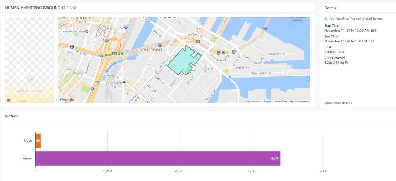
Task: Select the orange Uses bar
Action: click(x=38, y=141)
